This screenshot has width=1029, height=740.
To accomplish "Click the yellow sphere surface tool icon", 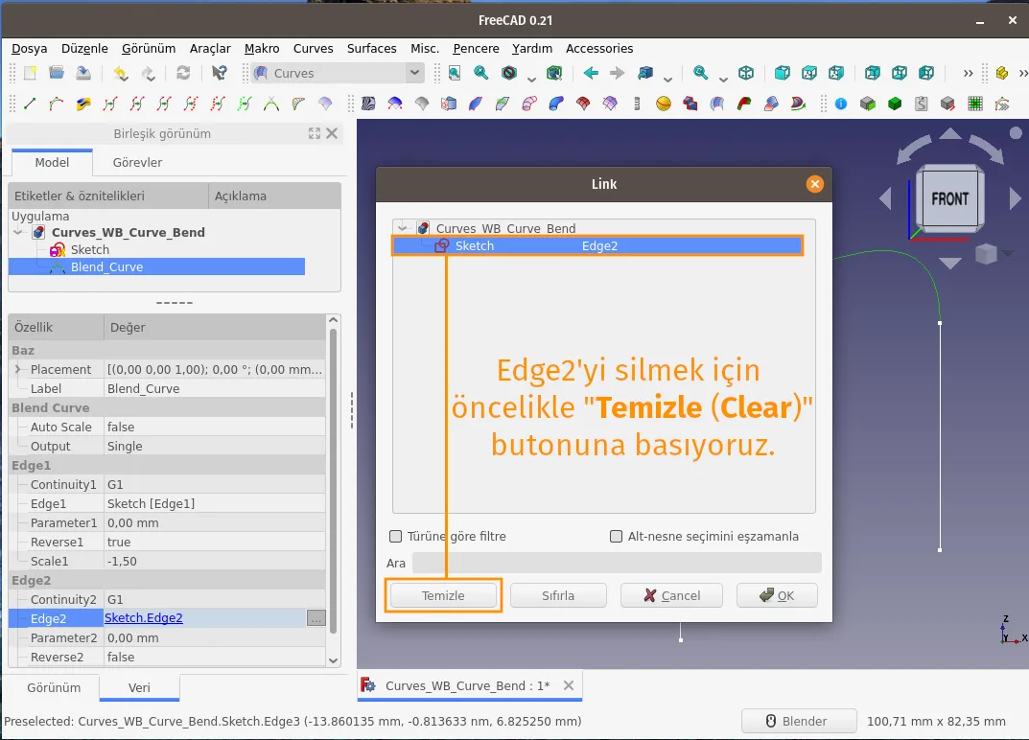I will (664, 103).
